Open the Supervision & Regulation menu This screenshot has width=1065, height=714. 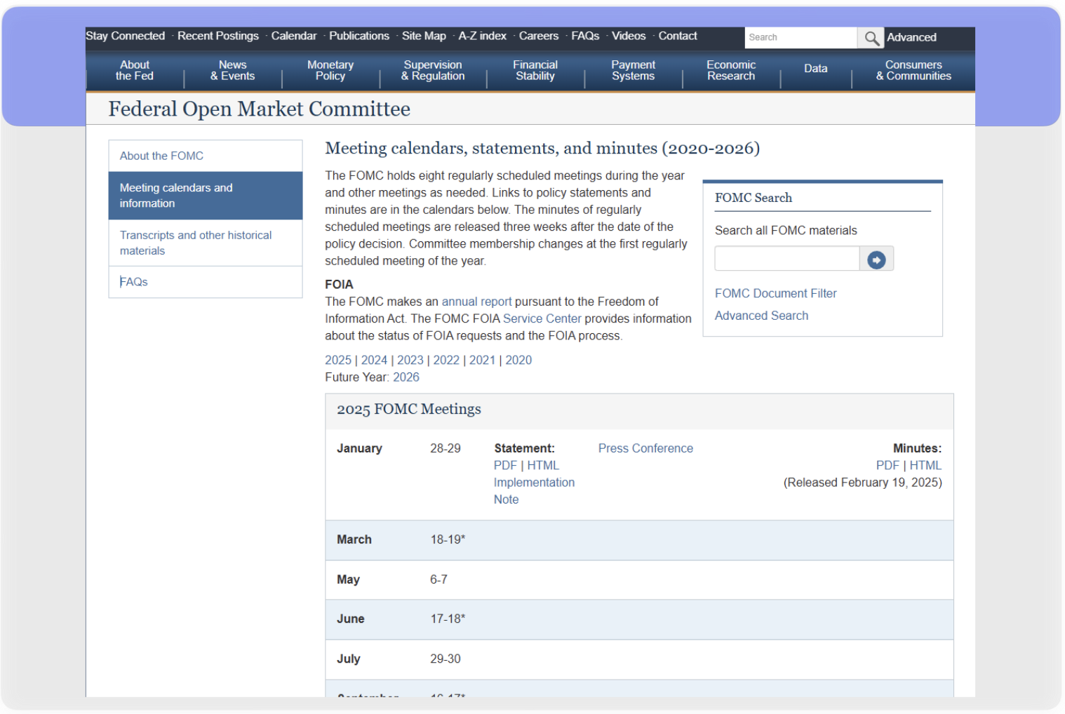click(x=433, y=70)
